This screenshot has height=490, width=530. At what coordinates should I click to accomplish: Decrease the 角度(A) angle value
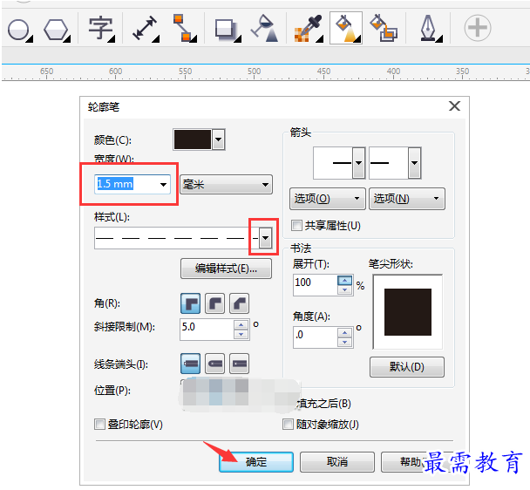click(x=345, y=342)
